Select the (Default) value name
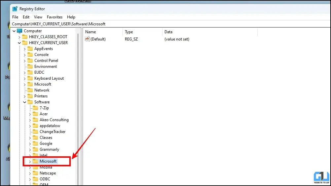This screenshot has height=186, width=331. [98, 39]
